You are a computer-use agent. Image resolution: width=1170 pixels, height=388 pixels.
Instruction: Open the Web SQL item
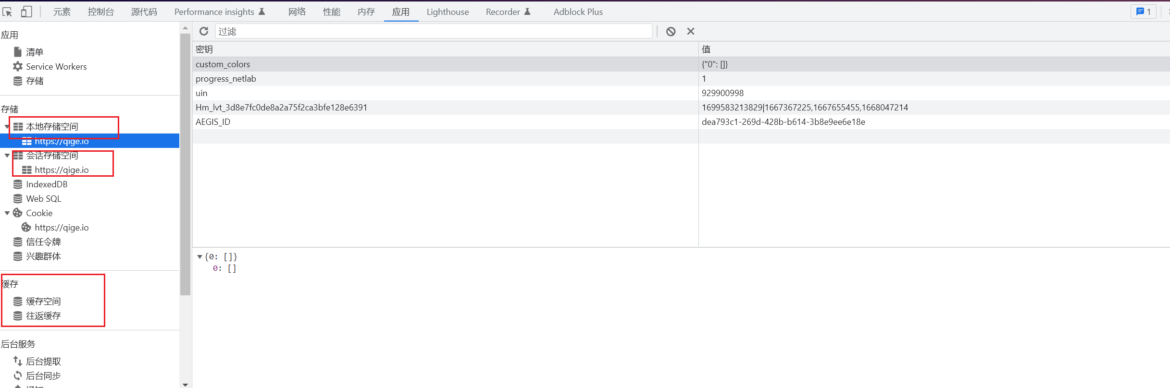click(37, 198)
